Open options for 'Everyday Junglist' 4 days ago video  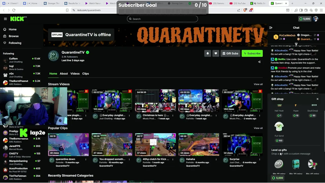(129, 115)
